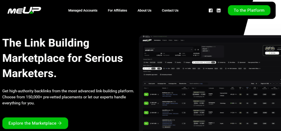Click the Search websites input field
The image size is (281, 131).
point(198,83)
